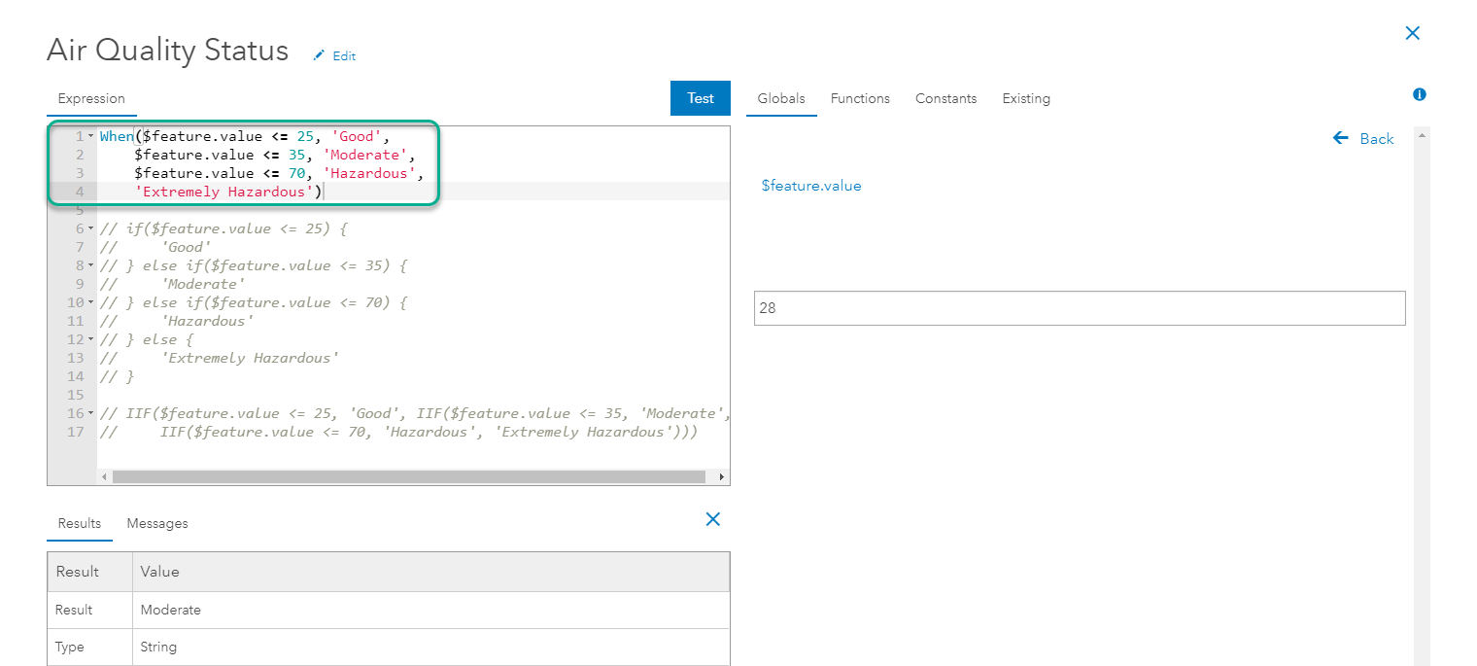Click the right panel scrollbar up arrow
The width and height of the screenshot is (1477, 666).
(x=1422, y=134)
